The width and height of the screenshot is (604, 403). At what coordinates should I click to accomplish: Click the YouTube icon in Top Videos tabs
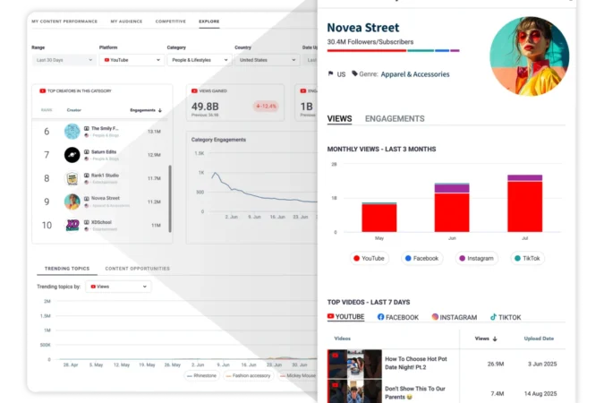click(x=330, y=316)
